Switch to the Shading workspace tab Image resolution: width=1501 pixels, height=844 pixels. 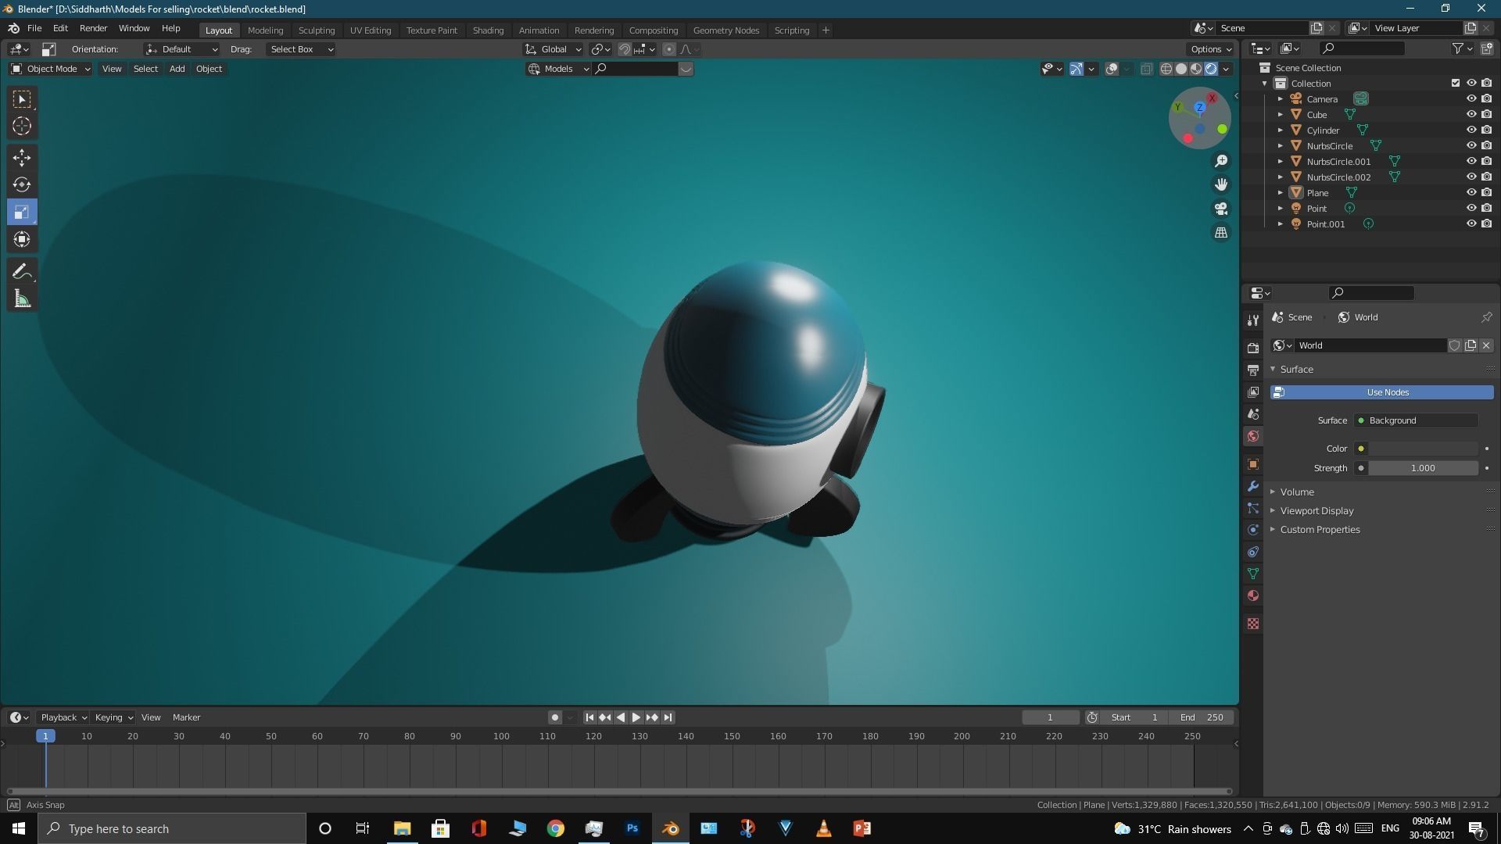(487, 30)
